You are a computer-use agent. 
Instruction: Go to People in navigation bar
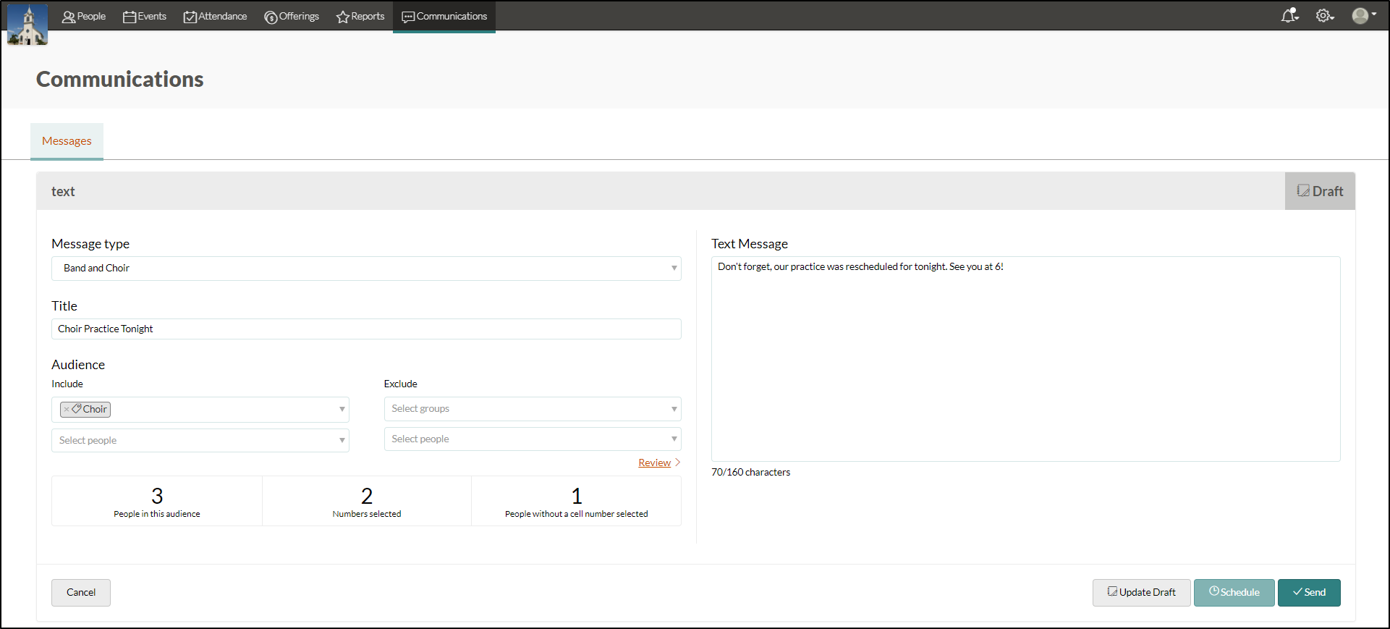coord(84,17)
